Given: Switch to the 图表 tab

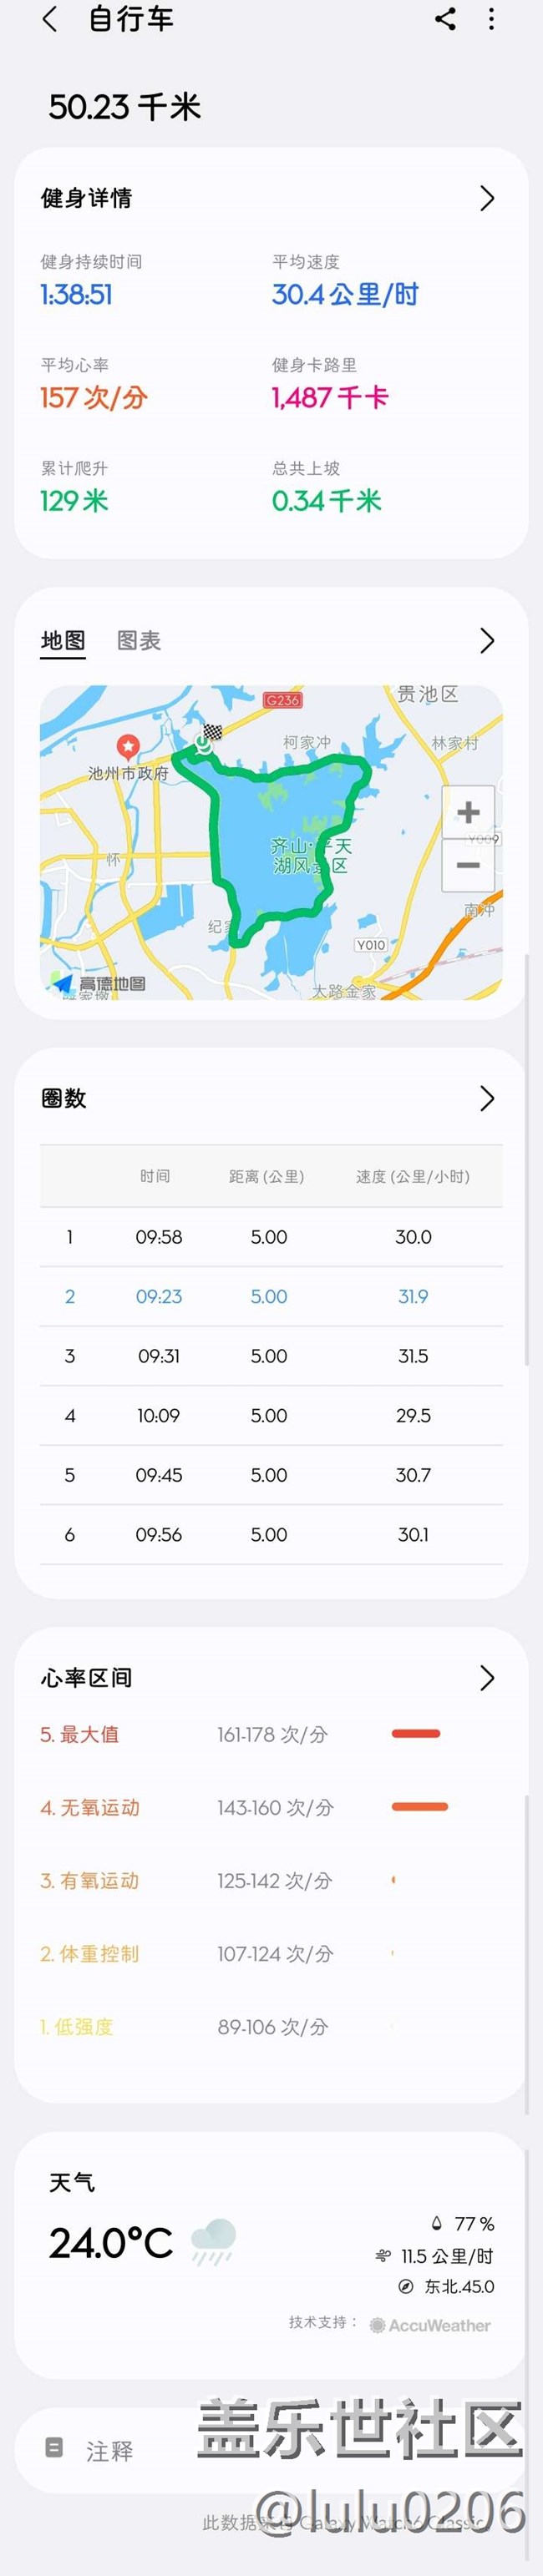Looking at the screenshot, I should (x=139, y=641).
